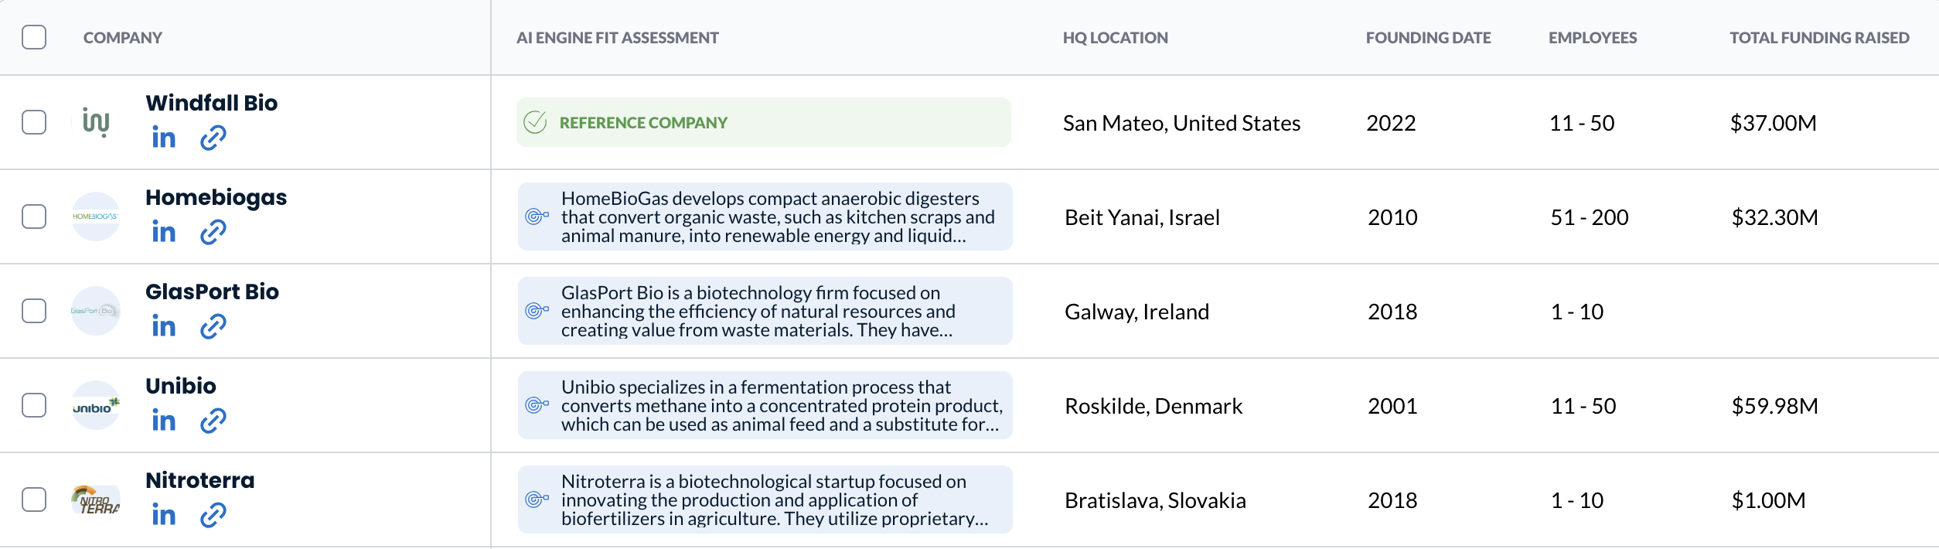The width and height of the screenshot is (1939, 549).
Task: Click the Unibio company logo thumbnail
Action: (96, 405)
